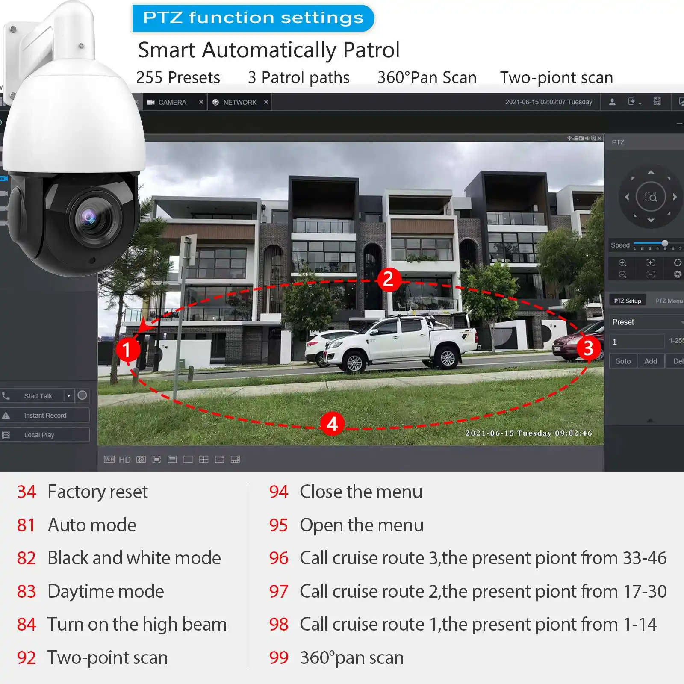
Task: Click the iris open icon
Action: pyautogui.click(x=678, y=263)
